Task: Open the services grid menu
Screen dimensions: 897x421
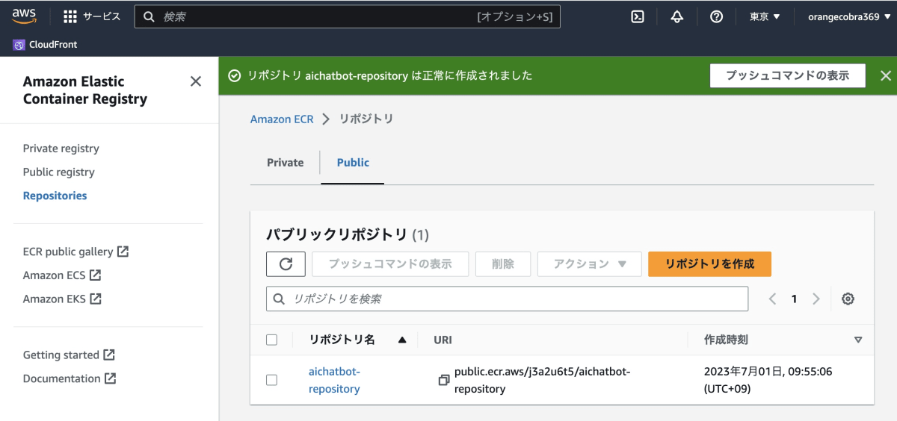Action: (x=70, y=16)
